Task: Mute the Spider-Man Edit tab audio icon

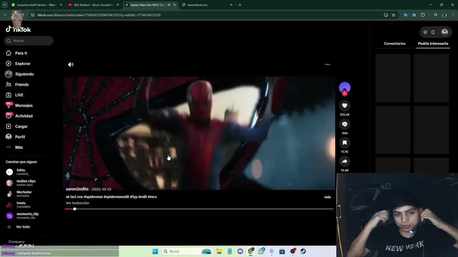Action: click(169, 5)
